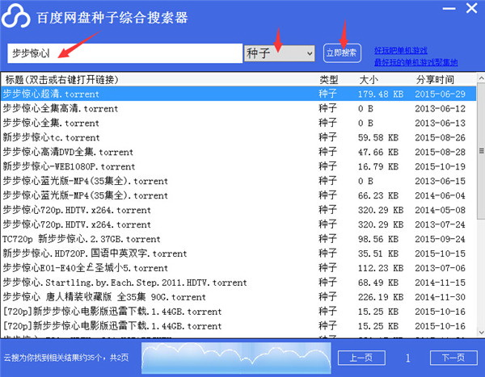Select row 步步惊心高清DVD全集.torrent

[x=238, y=152]
